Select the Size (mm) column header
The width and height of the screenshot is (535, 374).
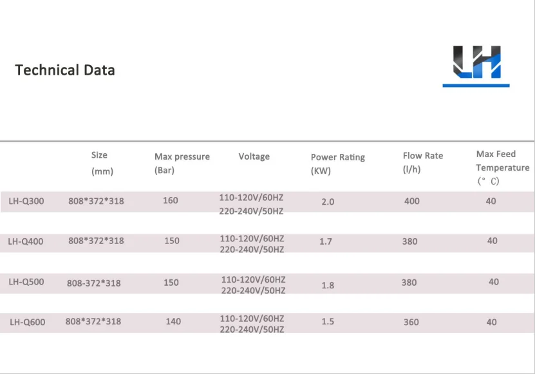coord(100,164)
